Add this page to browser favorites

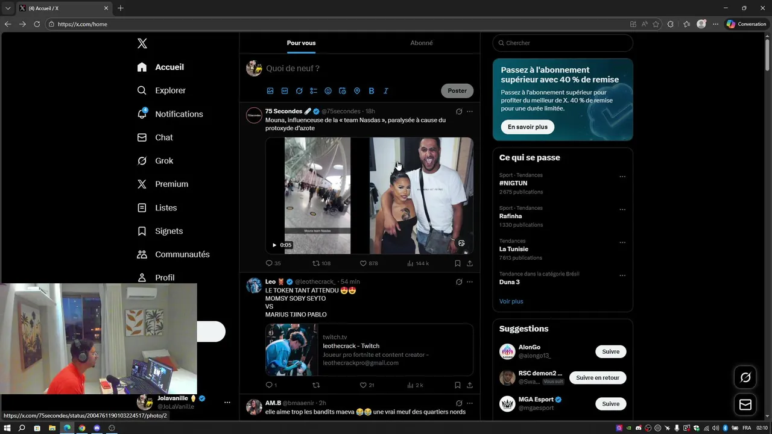click(656, 24)
